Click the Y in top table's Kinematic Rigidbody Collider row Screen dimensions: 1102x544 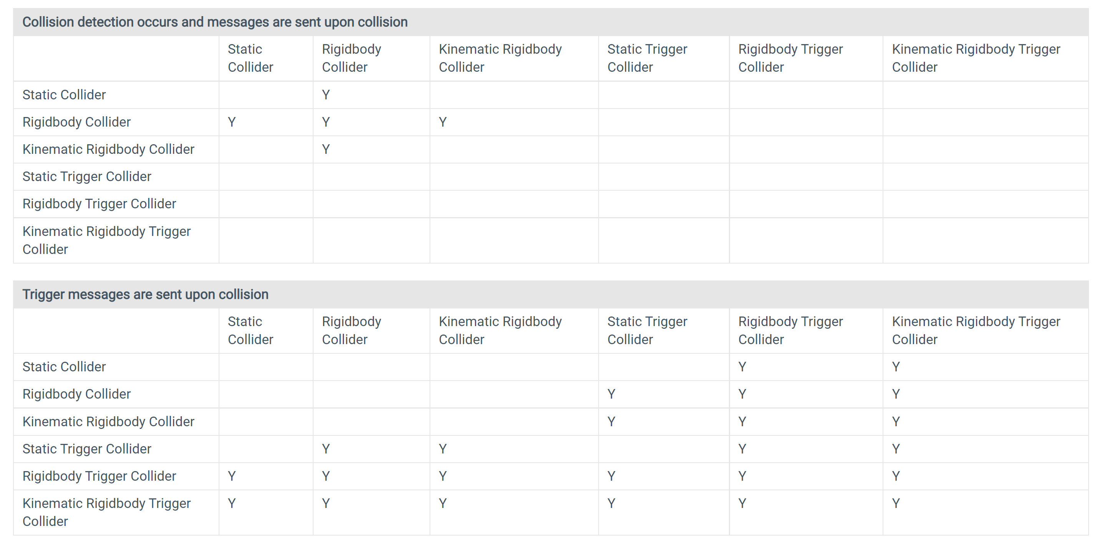click(x=326, y=150)
